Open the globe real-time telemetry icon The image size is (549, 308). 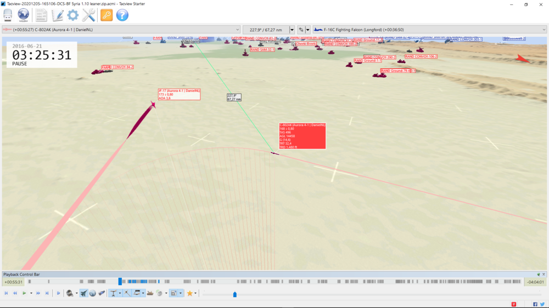click(x=23, y=15)
